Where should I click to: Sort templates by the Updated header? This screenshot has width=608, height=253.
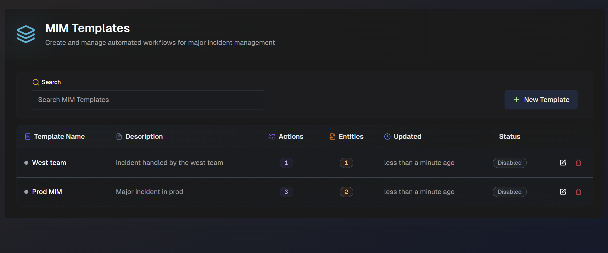407,136
